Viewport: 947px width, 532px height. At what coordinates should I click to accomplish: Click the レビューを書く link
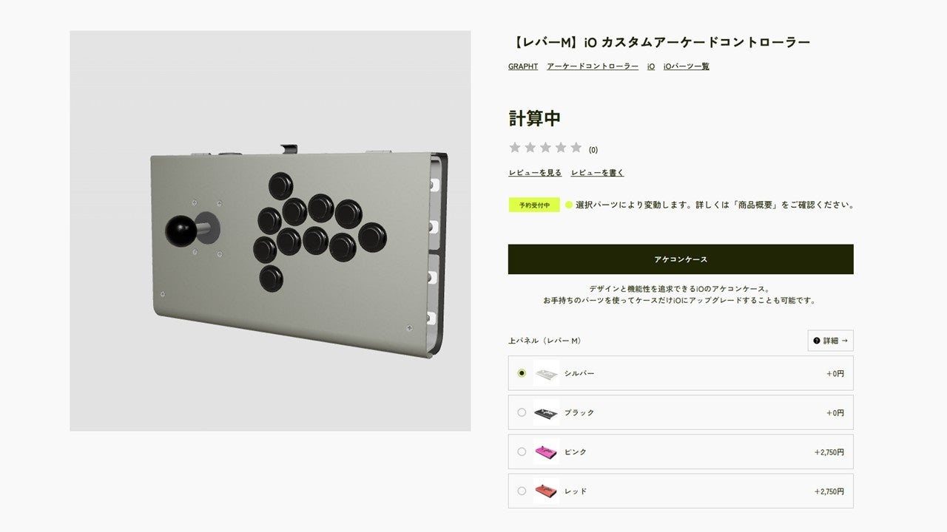(597, 171)
